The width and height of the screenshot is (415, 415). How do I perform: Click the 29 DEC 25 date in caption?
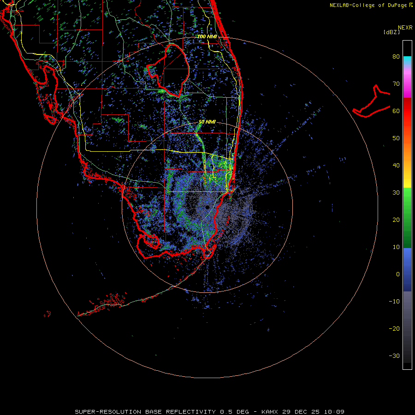pos(301,412)
